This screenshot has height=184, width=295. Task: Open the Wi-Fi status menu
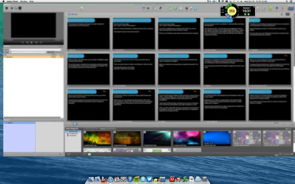[222, 2]
